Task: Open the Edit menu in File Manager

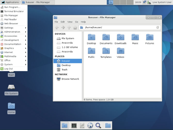Action: (x=63, y=22)
